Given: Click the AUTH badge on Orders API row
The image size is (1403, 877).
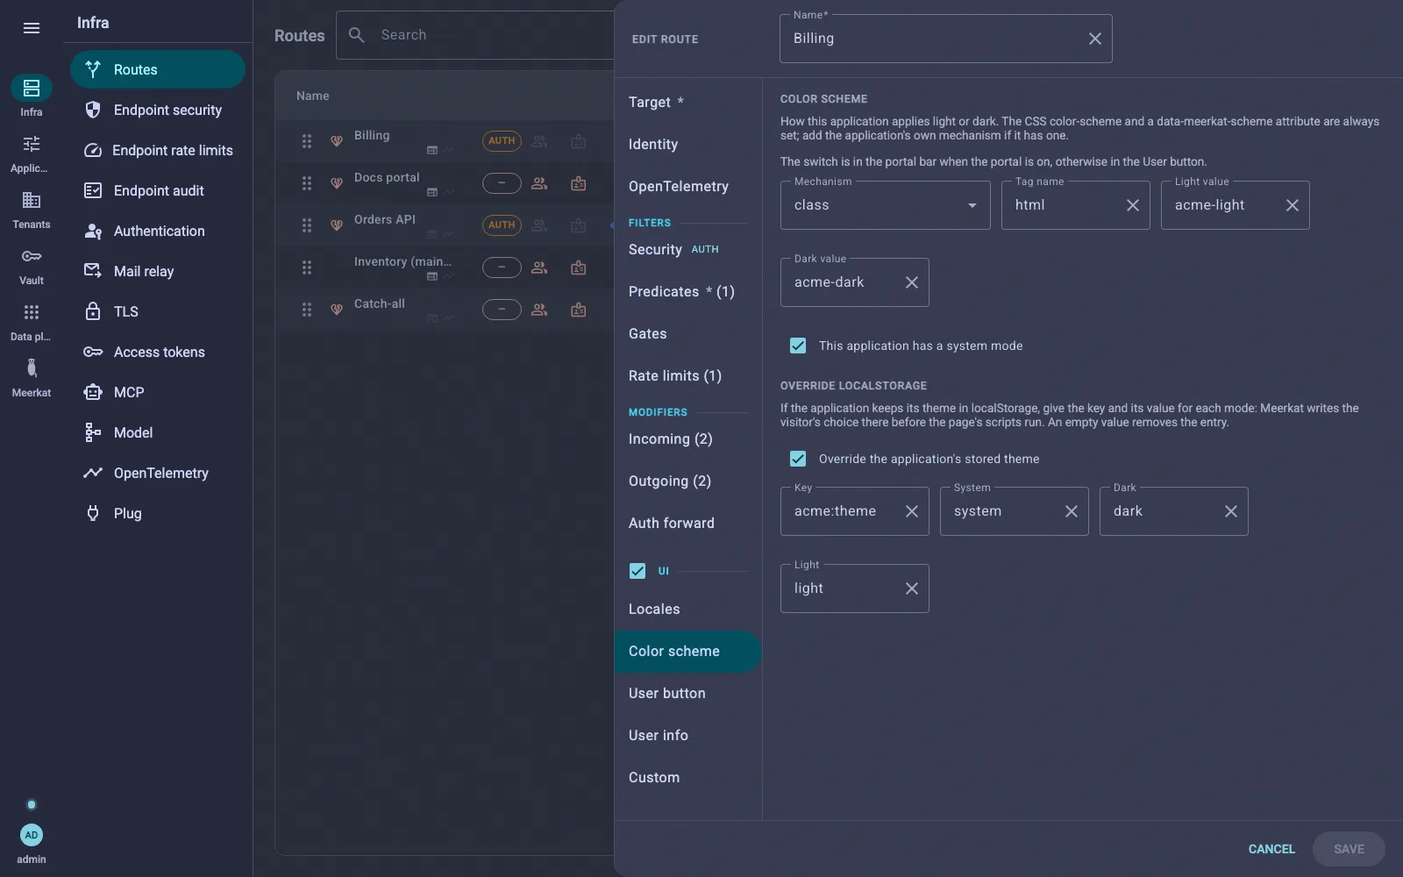Looking at the screenshot, I should (502, 225).
